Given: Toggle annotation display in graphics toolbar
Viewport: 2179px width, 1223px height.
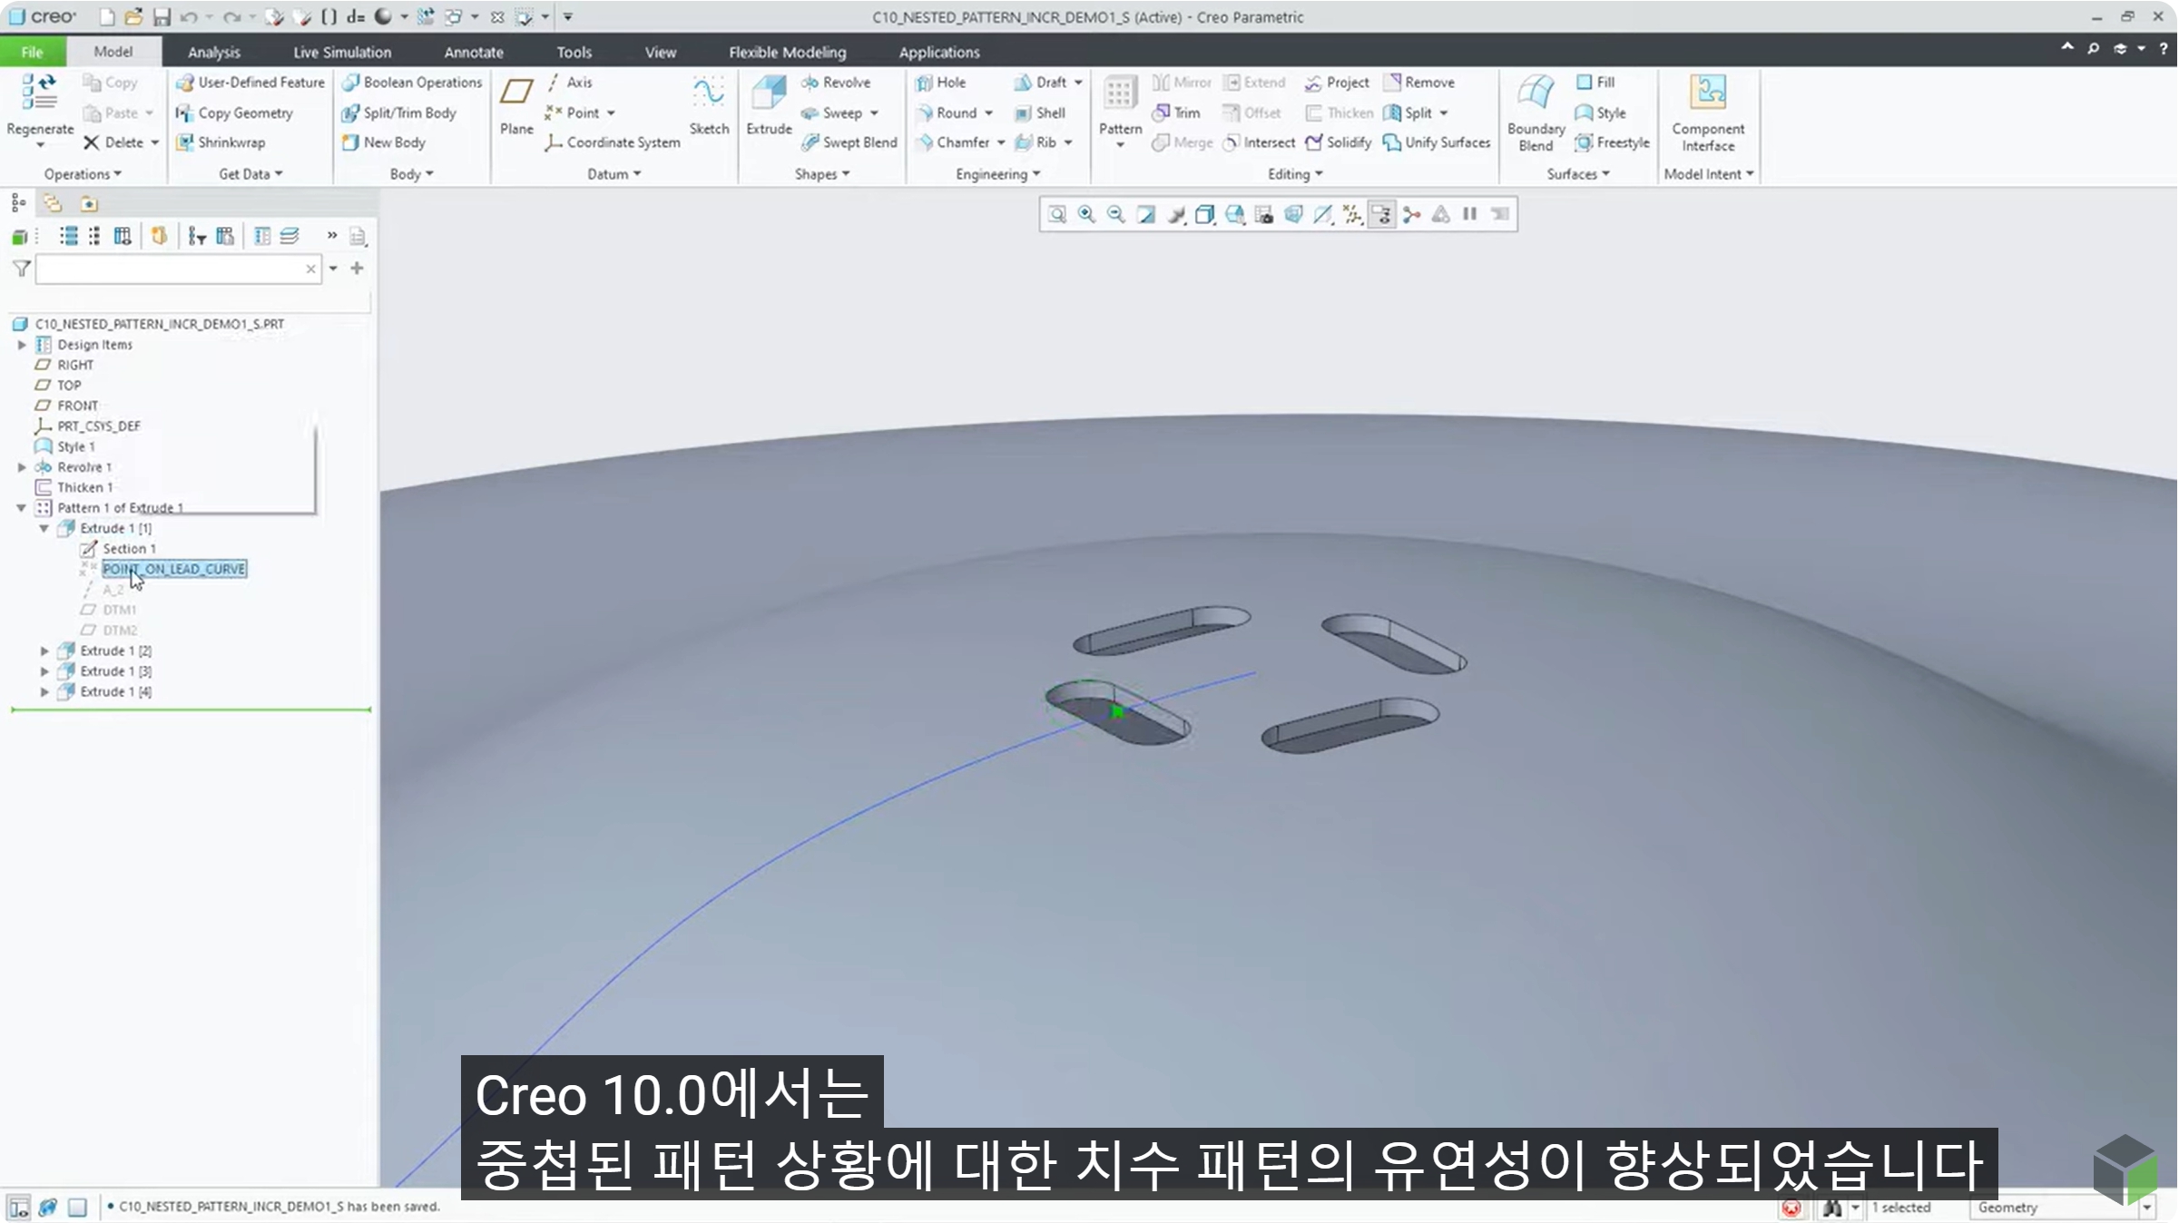Looking at the screenshot, I should [x=1381, y=215].
